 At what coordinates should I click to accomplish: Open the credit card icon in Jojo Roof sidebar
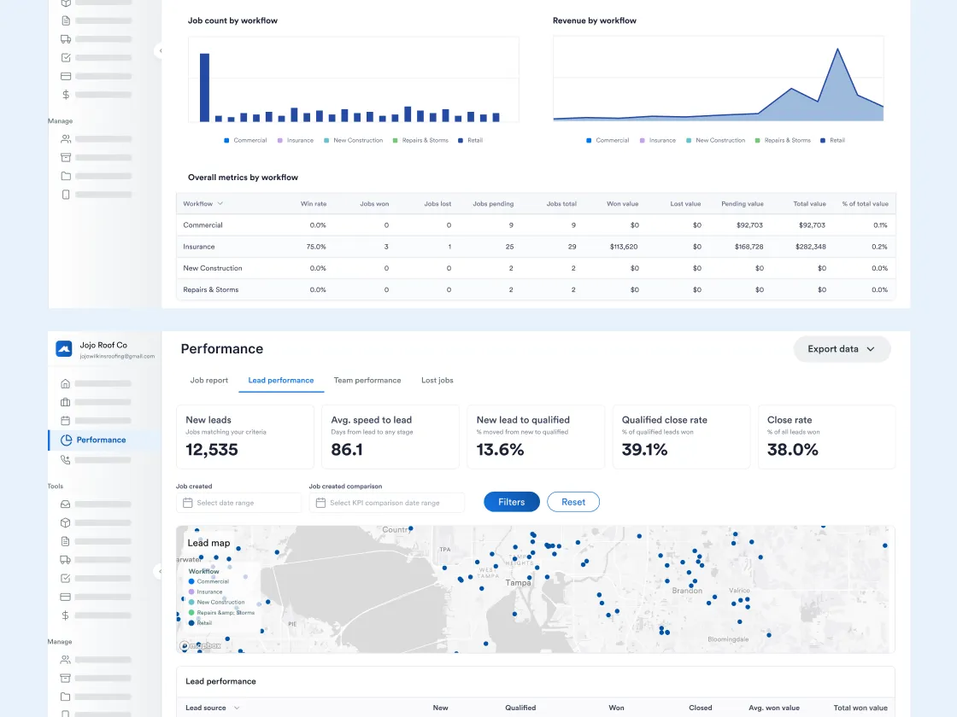click(65, 597)
